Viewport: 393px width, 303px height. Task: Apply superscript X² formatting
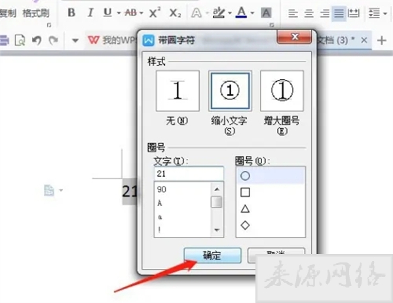pyautogui.click(x=155, y=12)
